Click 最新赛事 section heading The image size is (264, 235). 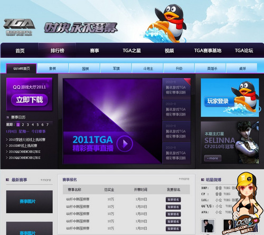pos(19,180)
